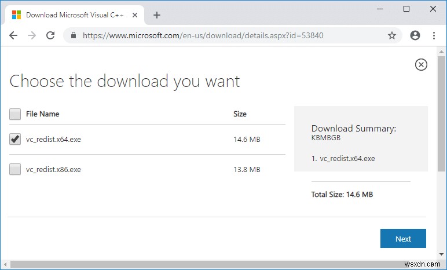
Task: Reload the page
Action: [x=50, y=35]
